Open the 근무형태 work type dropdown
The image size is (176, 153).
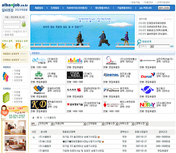click(x=96, y=124)
